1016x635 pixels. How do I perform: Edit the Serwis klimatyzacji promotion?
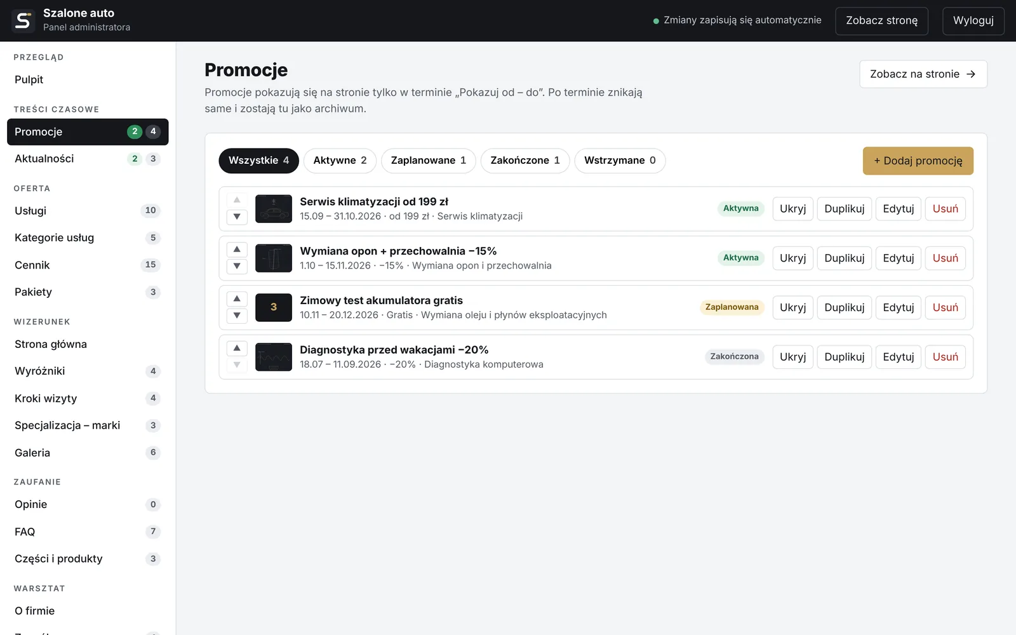coord(898,209)
